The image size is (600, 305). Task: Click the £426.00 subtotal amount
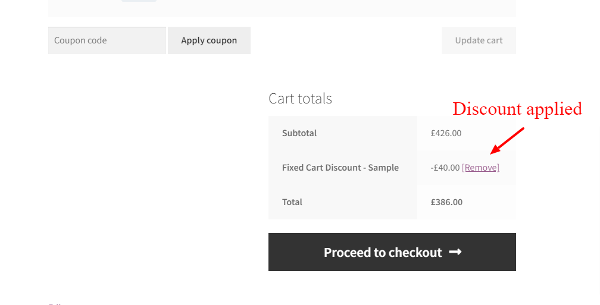(x=446, y=133)
